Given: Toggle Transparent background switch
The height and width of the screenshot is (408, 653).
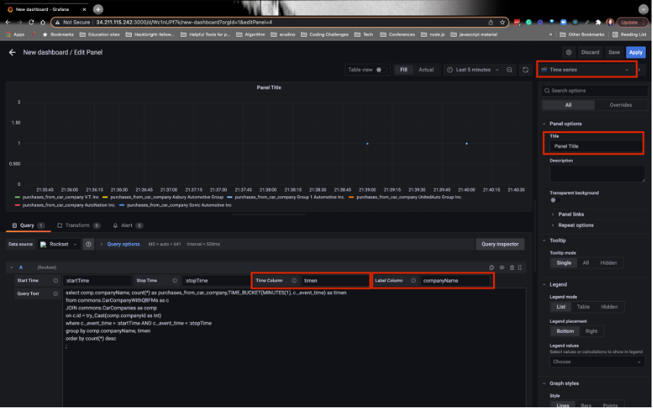Looking at the screenshot, I should pyautogui.click(x=555, y=200).
